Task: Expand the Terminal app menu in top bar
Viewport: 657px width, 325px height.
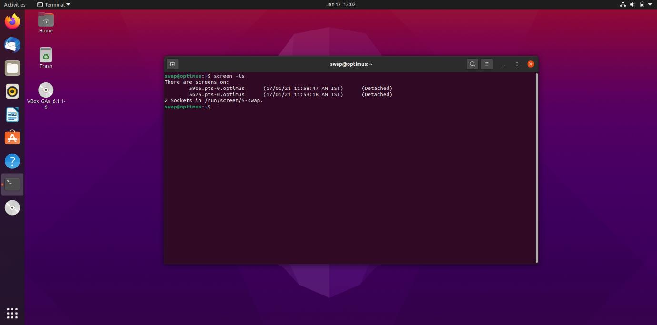Action: coord(54,5)
